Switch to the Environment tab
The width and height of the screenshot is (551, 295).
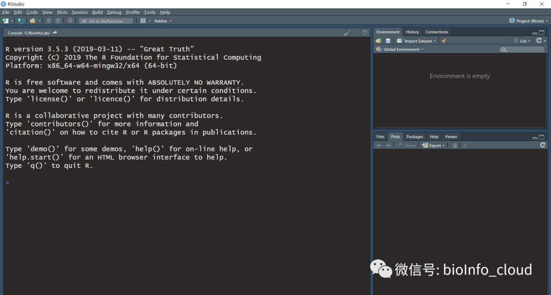click(388, 32)
